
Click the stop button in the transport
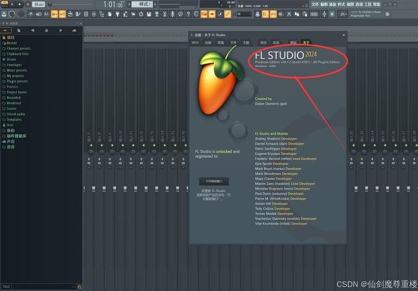click(x=20, y=4)
